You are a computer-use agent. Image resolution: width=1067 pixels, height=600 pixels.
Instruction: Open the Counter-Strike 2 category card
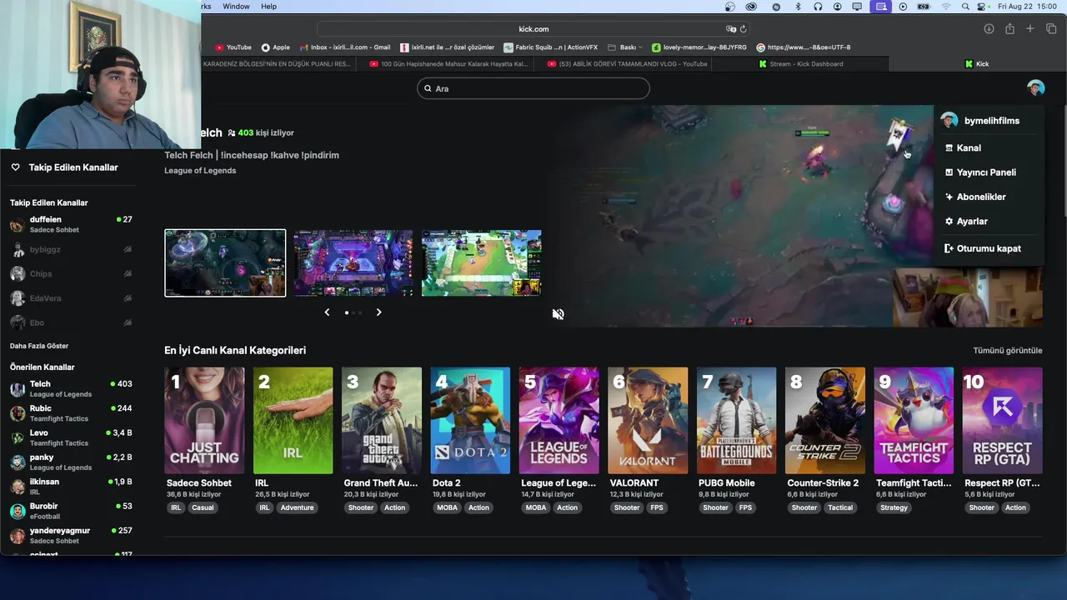[825, 421]
